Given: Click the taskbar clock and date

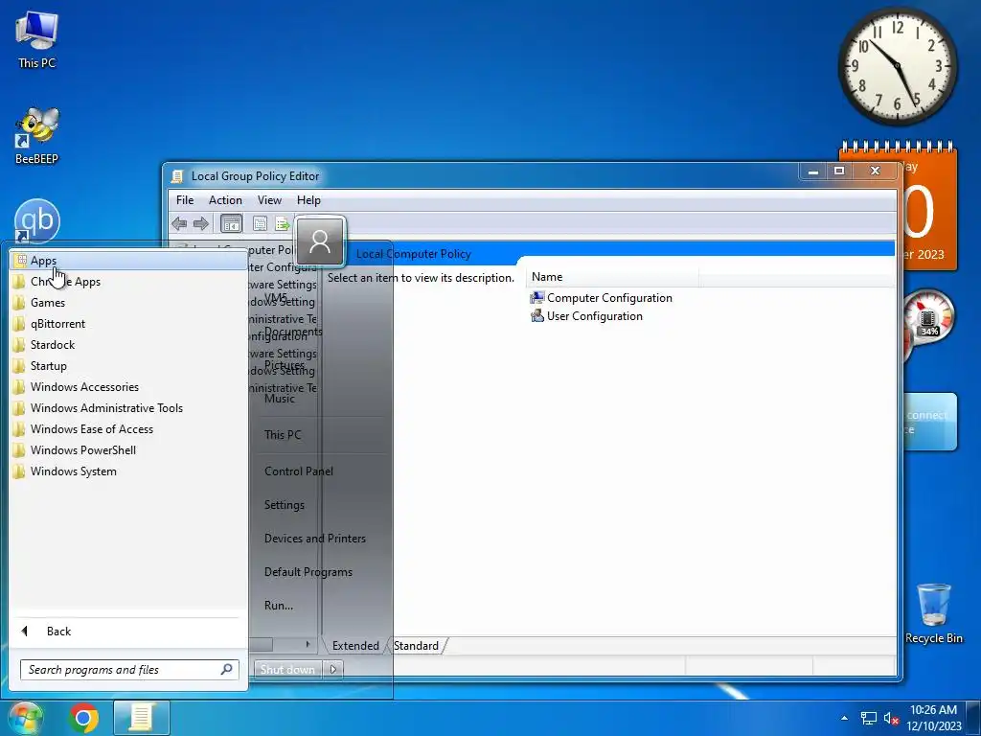Looking at the screenshot, I should coord(933,718).
